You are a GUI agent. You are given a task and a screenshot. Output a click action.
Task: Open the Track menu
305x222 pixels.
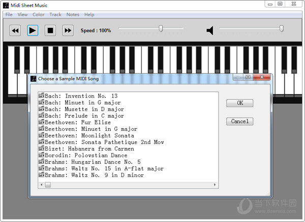point(55,15)
